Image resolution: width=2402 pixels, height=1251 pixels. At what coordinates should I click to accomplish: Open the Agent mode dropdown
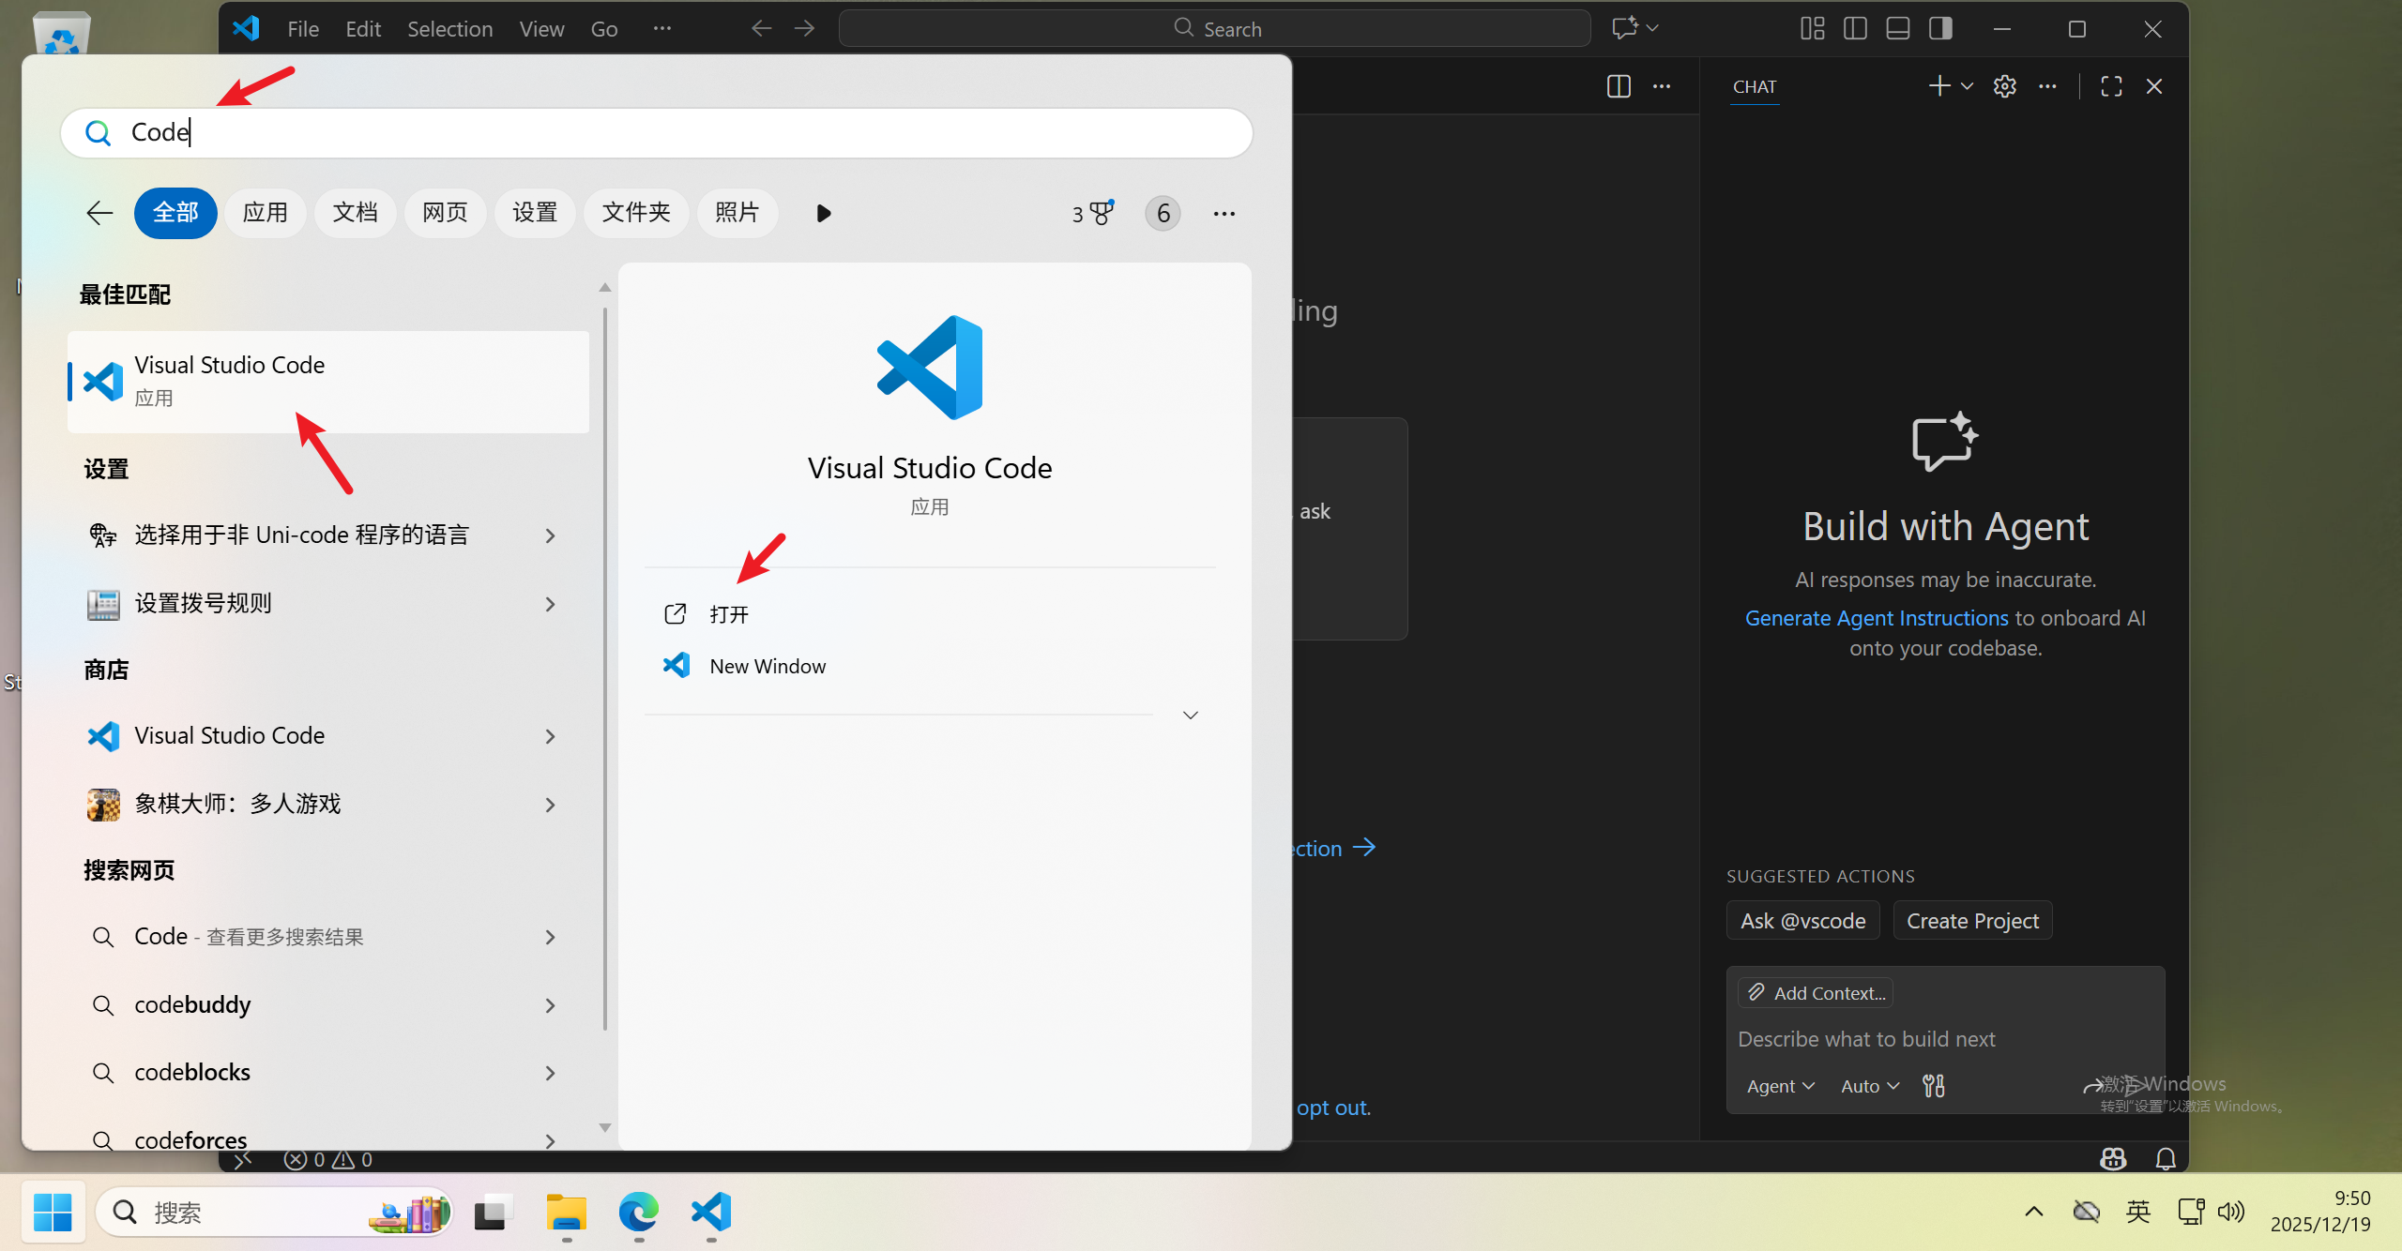tap(1780, 1086)
